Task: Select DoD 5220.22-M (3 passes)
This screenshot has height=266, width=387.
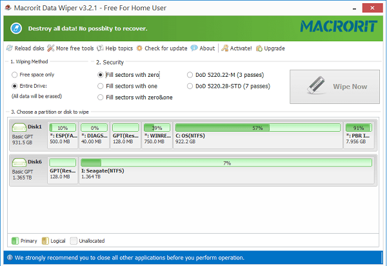Action: point(225,75)
